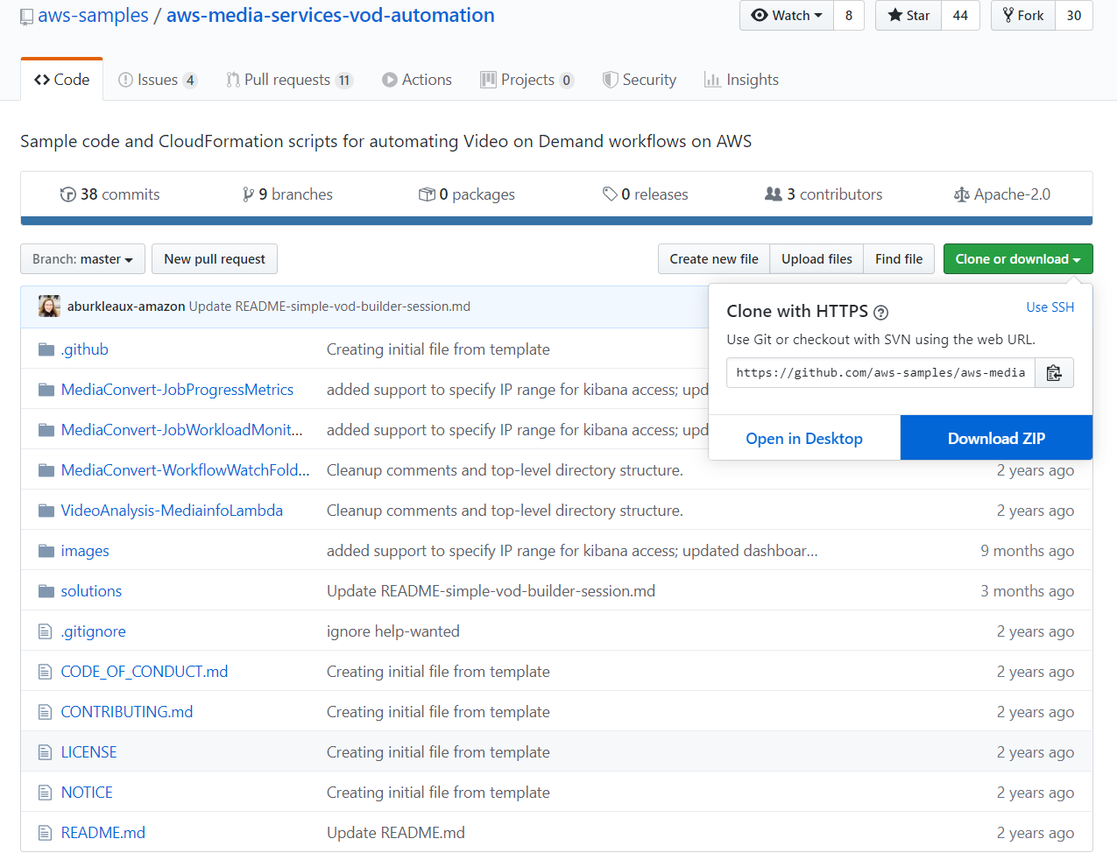
Task: Click the CODE_OF_CONDUCT.md file icon
Action: click(46, 673)
